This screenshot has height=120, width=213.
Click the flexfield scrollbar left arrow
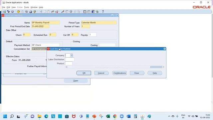point(66,67)
